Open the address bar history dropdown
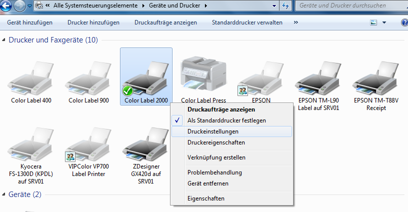408x212 pixels. pyautogui.click(x=274, y=5)
